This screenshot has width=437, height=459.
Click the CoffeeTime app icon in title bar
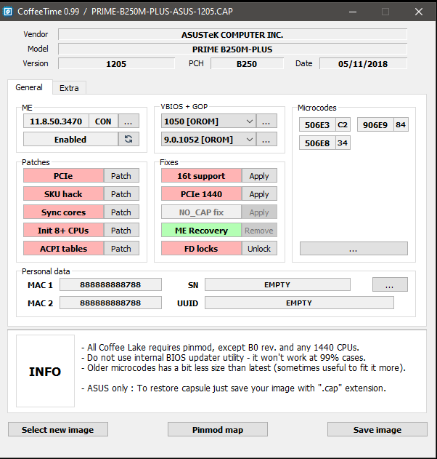click(8, 12)
